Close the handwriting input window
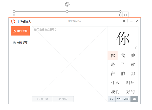Image resolution: width=152 pixels, height=110 pixels. pyautogui.click(x=137, y=21)
